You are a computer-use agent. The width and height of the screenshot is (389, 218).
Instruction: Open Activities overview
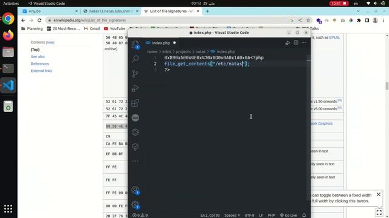tap(11, 4)
